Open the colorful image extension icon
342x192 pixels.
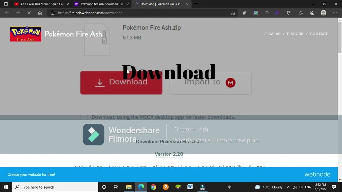click(256, 13)
